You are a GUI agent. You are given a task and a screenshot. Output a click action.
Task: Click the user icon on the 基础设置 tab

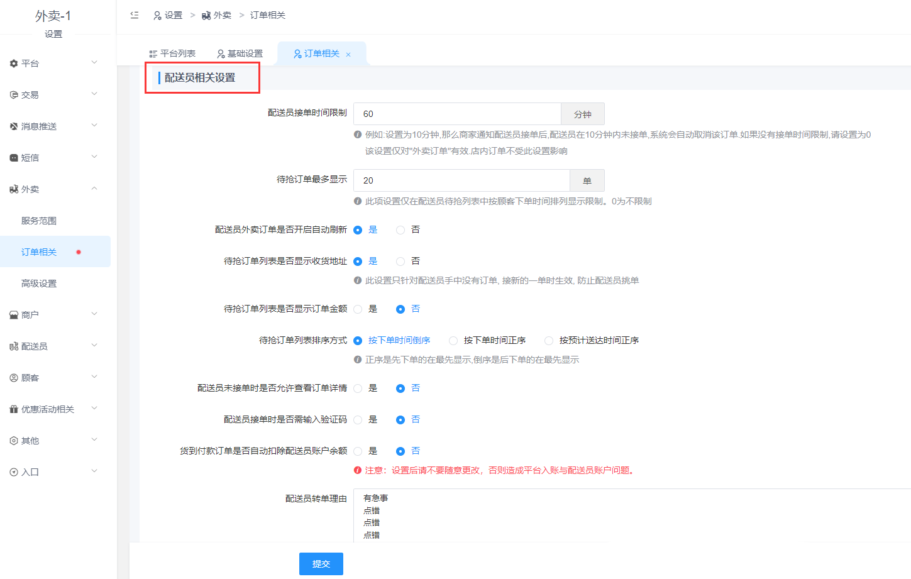[x=221, y=54]
